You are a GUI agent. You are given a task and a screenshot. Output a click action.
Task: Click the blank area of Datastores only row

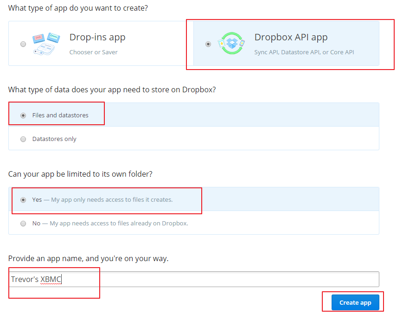point(226,139)
